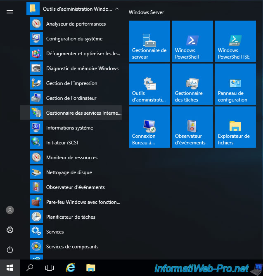Open Task View on taskbar
The height and width of the screenshot is (276, 263).
[x=50, y=268]
